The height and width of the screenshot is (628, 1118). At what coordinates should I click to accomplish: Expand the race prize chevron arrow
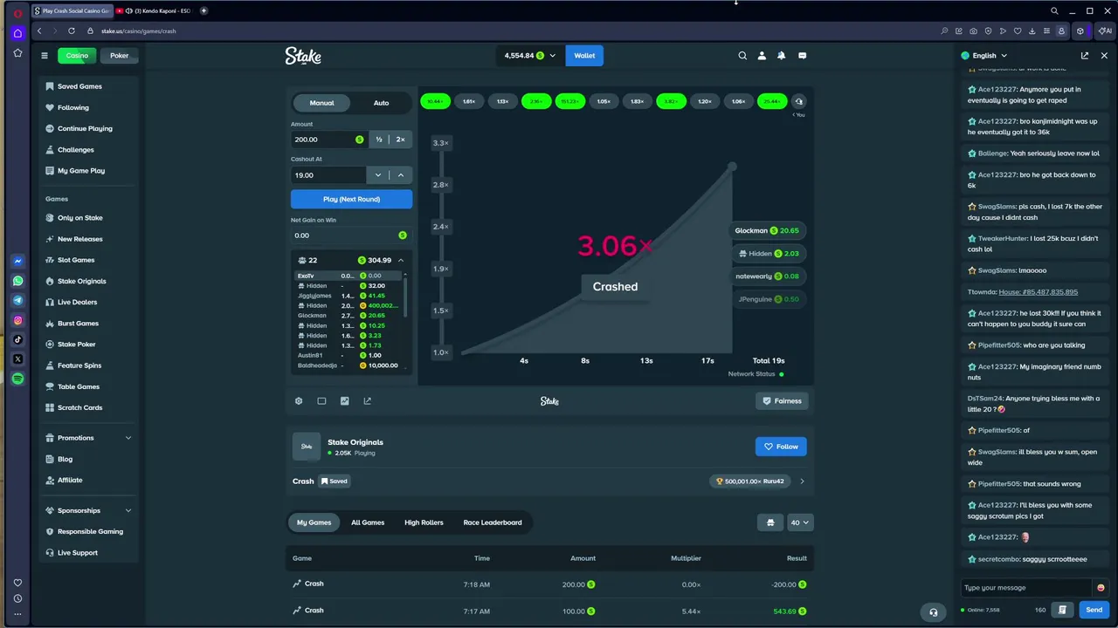802,481
